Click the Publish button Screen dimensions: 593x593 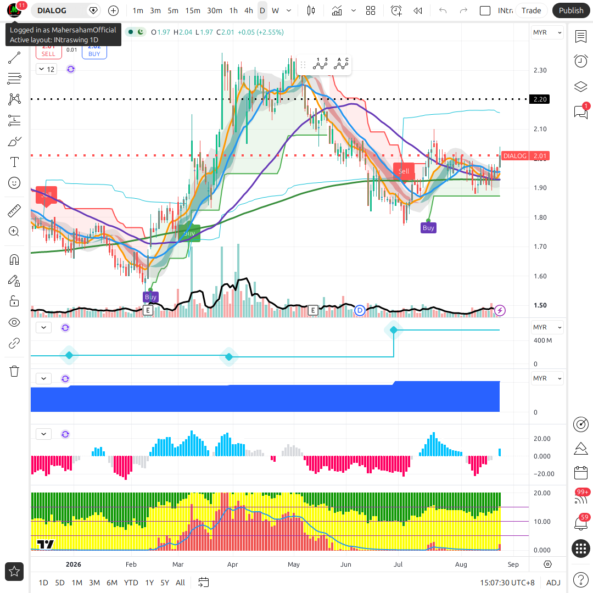click(571, 10)
